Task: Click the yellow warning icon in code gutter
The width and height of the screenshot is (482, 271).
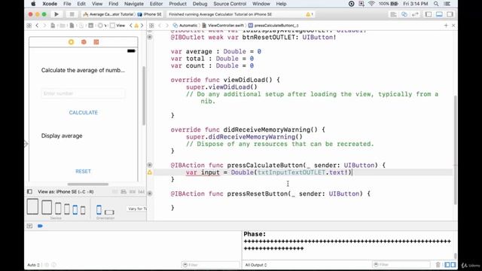Action: (150, 172)
